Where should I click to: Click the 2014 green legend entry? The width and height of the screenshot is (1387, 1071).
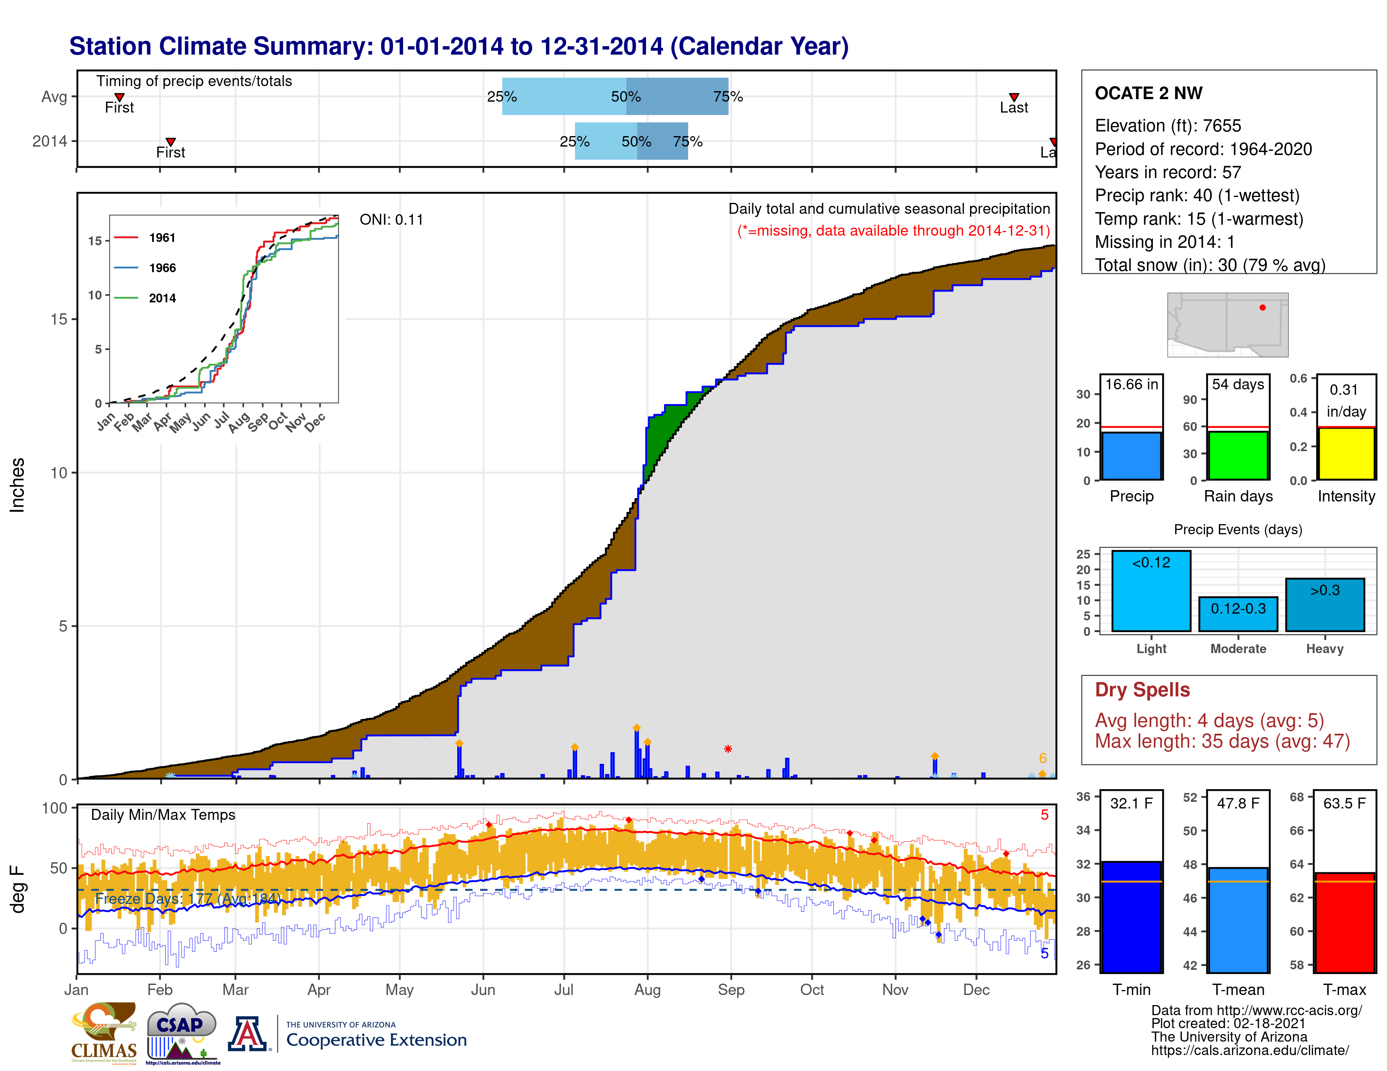pos(145,298)
